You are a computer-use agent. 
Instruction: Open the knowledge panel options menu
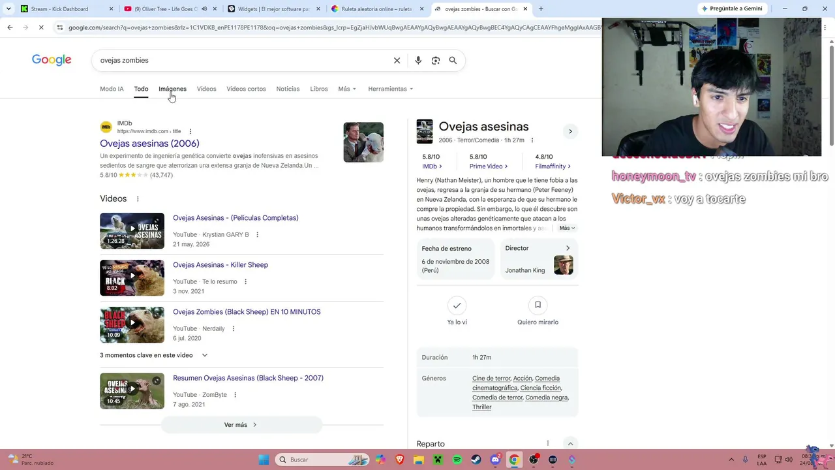tap(532, 140)
